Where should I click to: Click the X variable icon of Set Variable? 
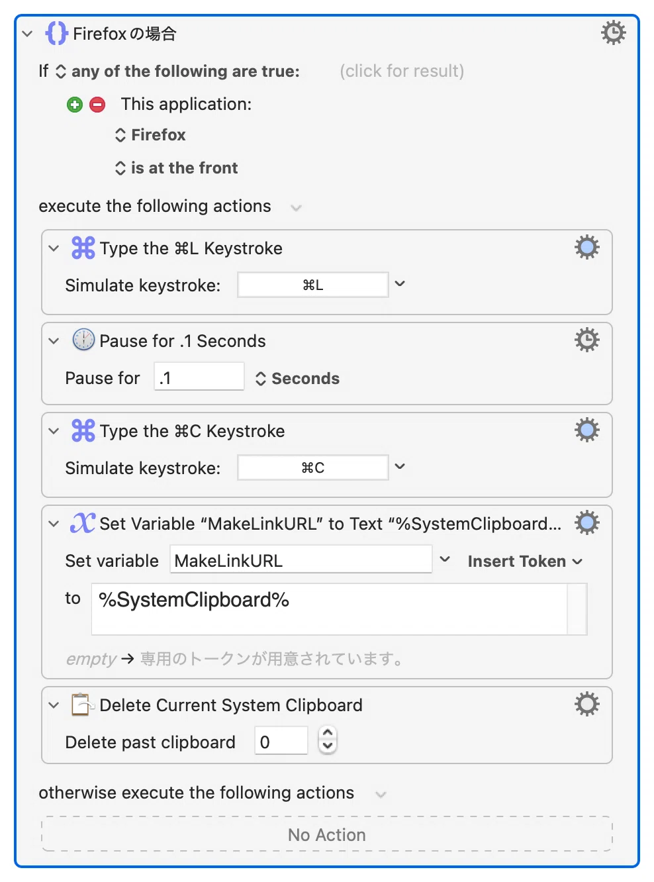[x=83, y=523]
